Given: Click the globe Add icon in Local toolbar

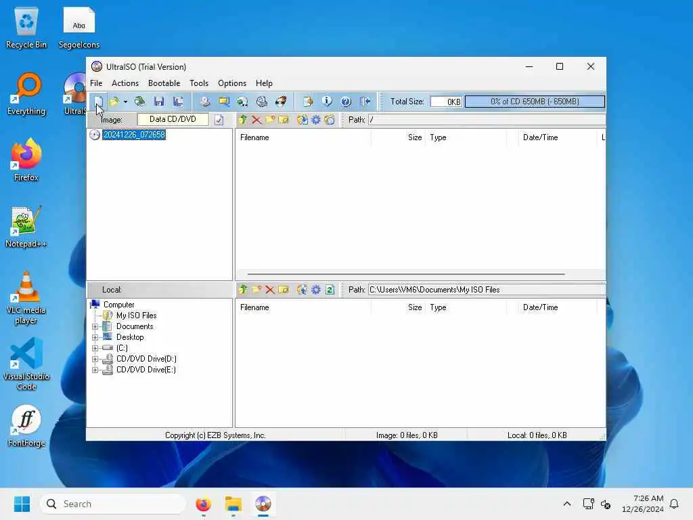Looking at the screenshot, I should 303,290.
